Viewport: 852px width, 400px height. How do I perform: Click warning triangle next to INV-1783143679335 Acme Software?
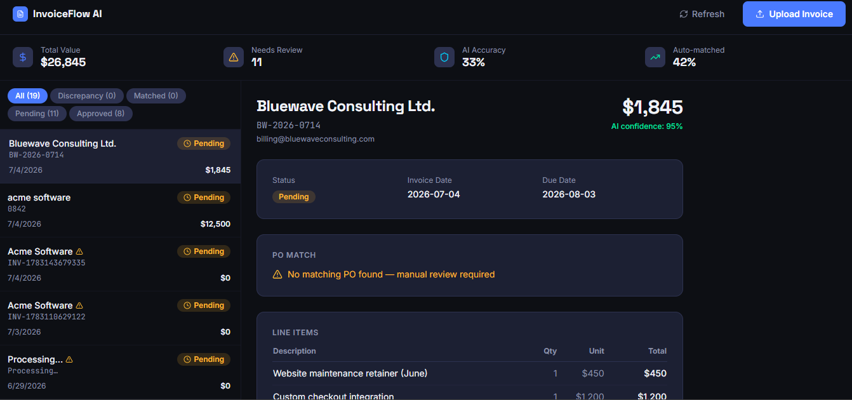(79, 251)
